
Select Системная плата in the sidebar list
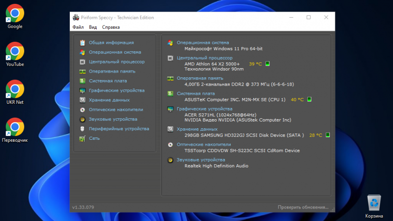point(108,81)
